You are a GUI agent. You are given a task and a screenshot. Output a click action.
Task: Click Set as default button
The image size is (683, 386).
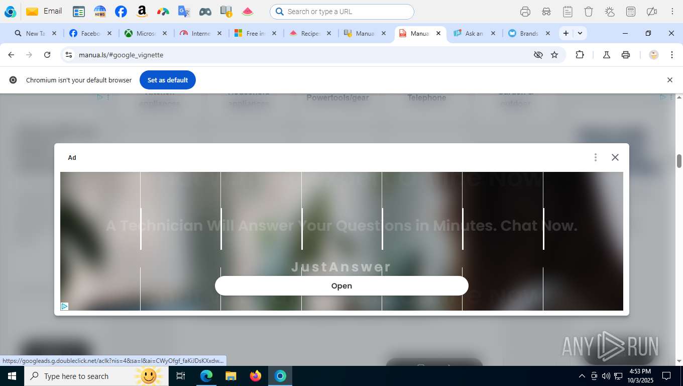click(168, 80)
